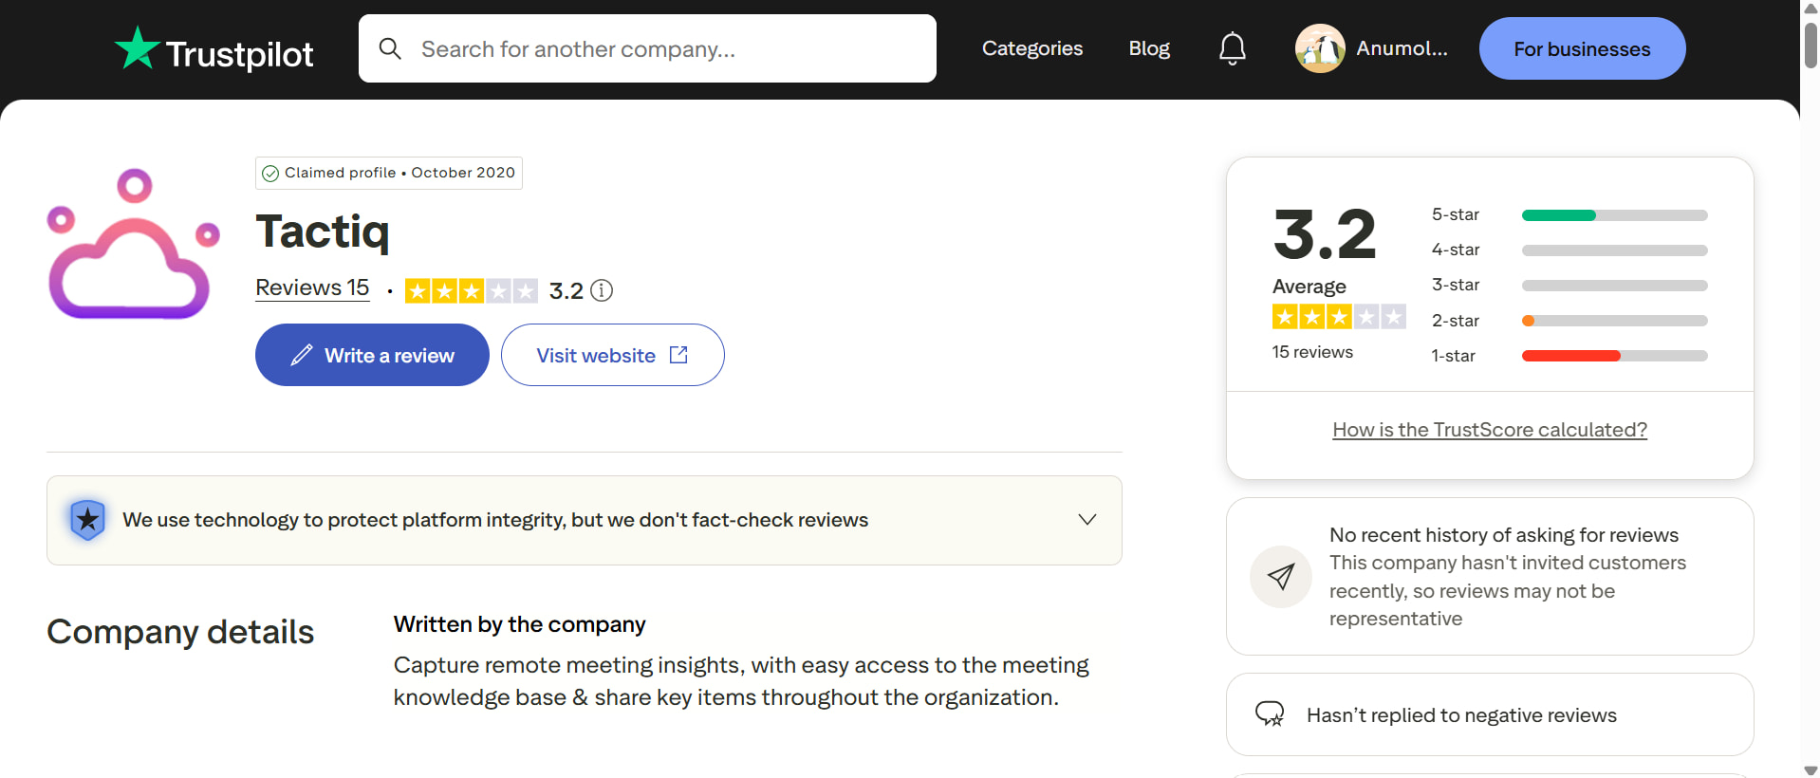1820x778 pixels.
Task: Click the Trustpilot logo
Action: click(x=214, y=49)
